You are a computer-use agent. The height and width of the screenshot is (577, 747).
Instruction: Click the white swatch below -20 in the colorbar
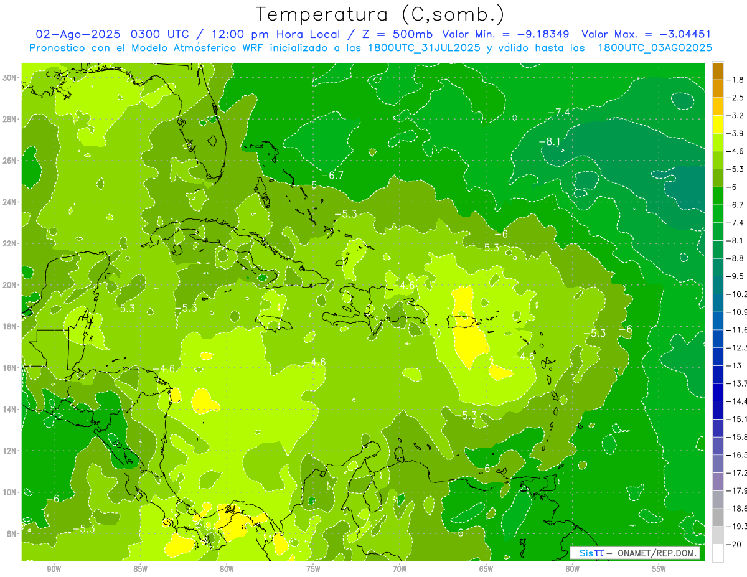[x=718, y=553]
